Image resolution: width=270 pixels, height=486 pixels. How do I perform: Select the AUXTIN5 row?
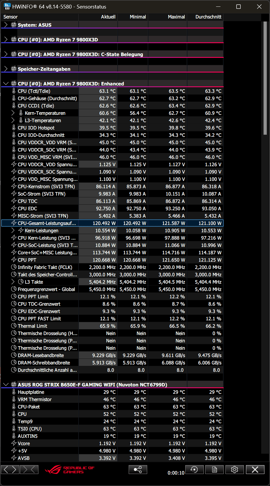coord(112,436)
